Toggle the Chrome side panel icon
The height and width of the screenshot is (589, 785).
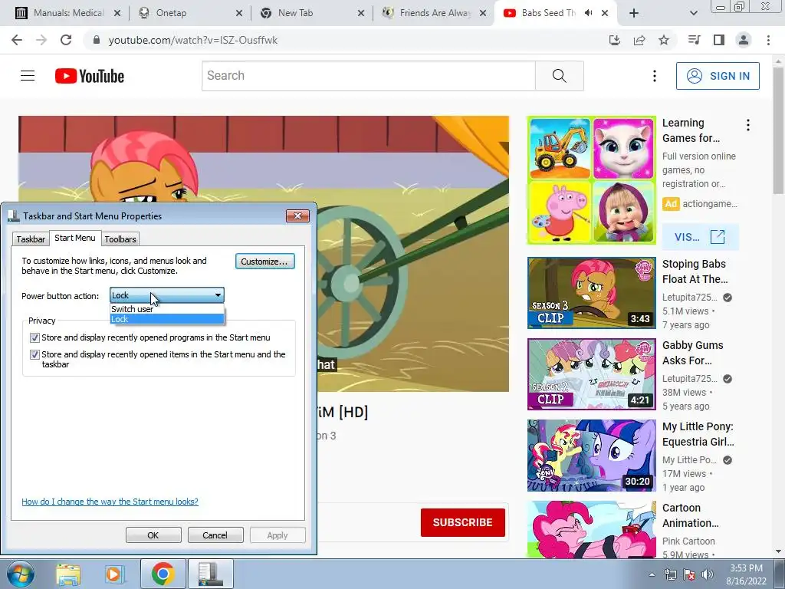(719, 40)
